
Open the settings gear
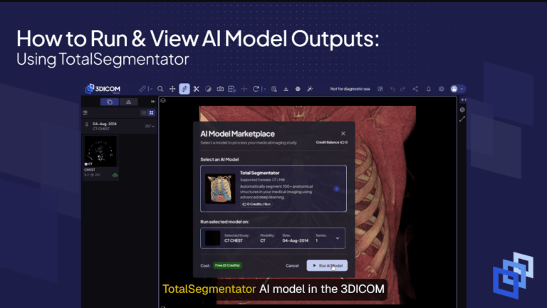point(442,89)
